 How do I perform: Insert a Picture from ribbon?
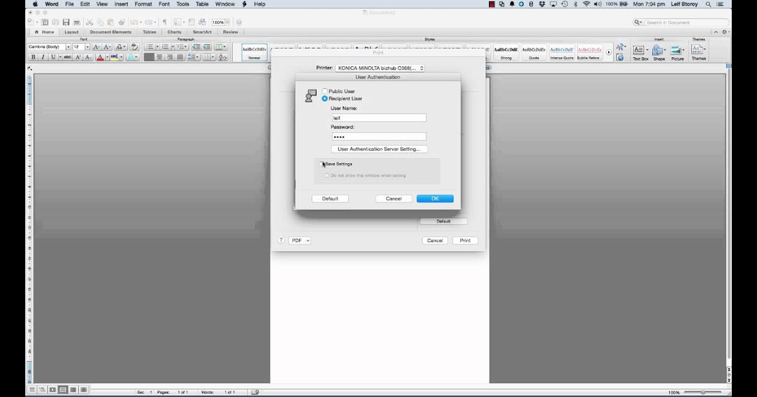[x=678, y=52]
